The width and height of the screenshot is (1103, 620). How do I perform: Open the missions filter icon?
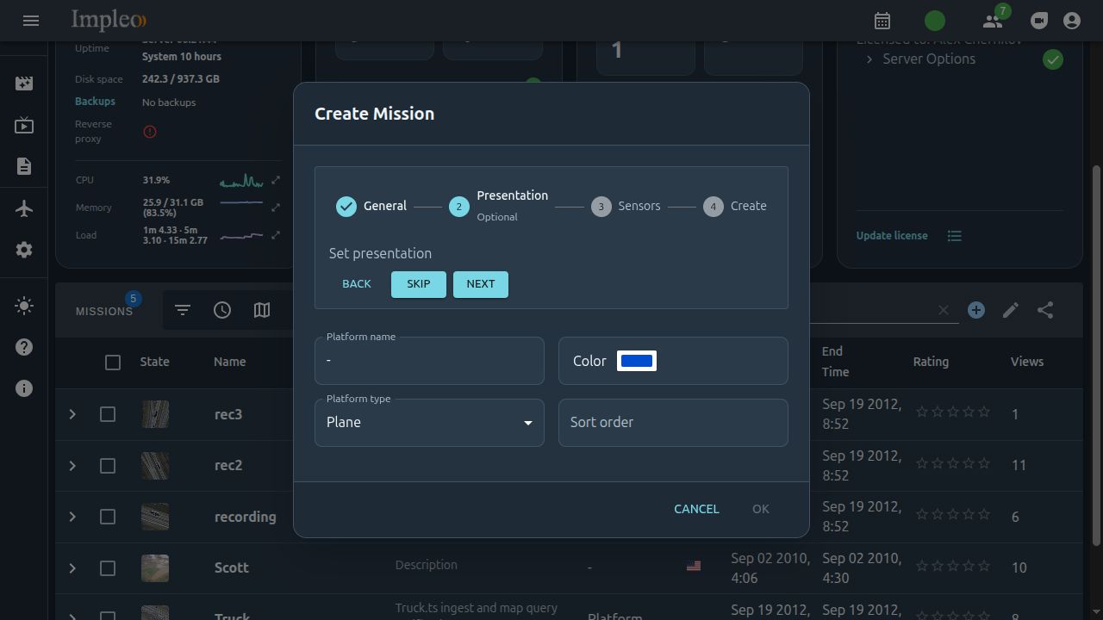coord(183,310)
